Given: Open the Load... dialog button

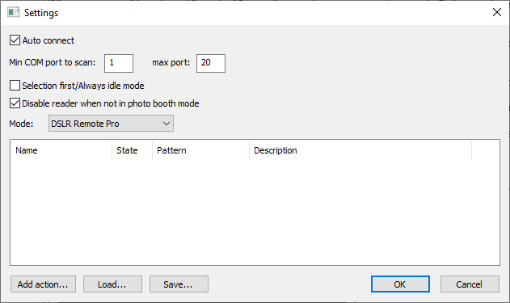Looking at the screenshot, I should tap(112, 284).
